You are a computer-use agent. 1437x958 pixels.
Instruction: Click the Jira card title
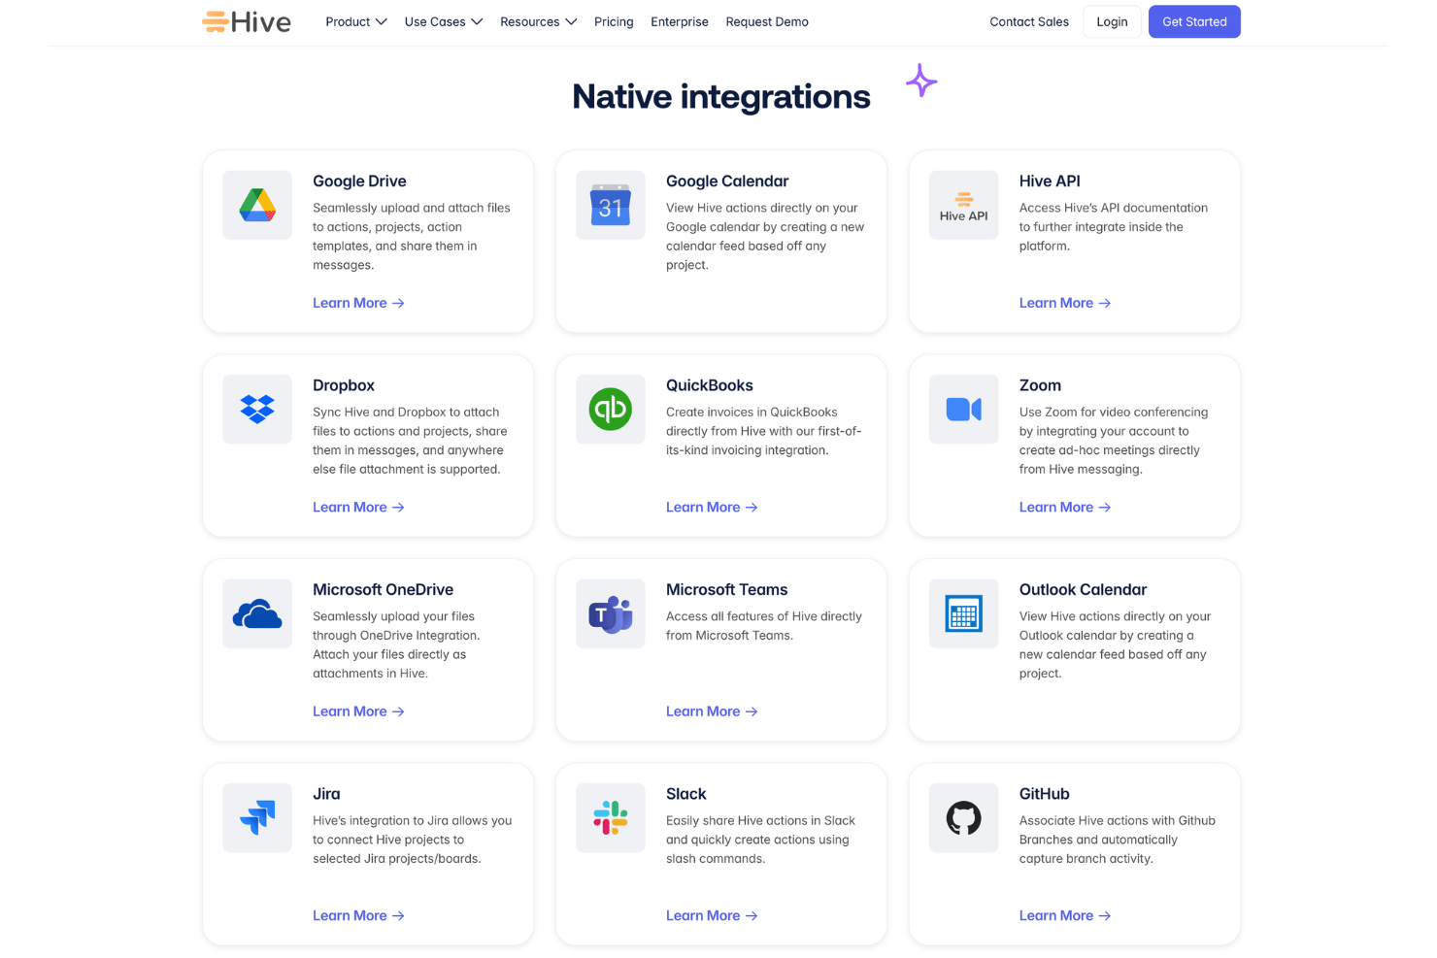pos(326,794)
